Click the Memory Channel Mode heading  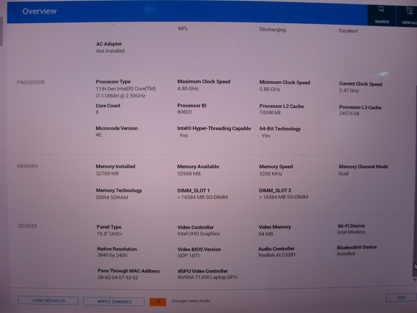pos(363,167)
